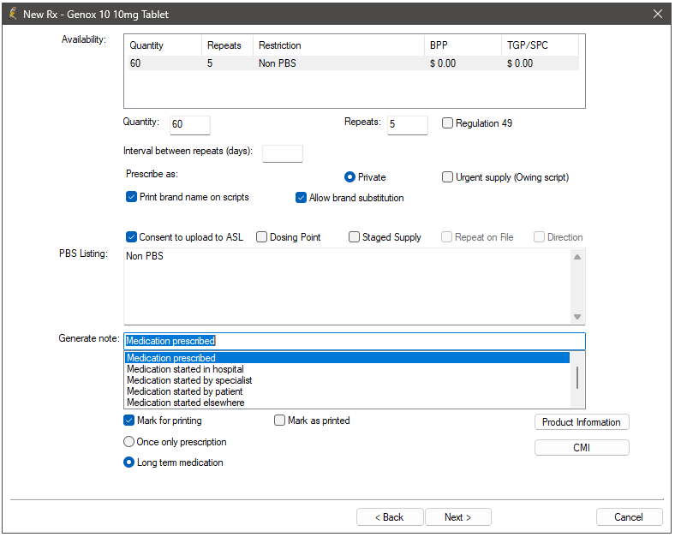675x537 pixels.
Task: Cancel the new prescription
Action: (x=629, y=517)
